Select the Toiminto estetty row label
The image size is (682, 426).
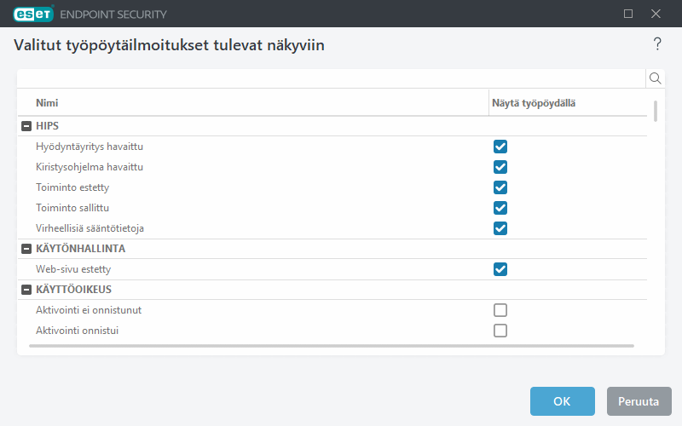click(x=72, y=187)
